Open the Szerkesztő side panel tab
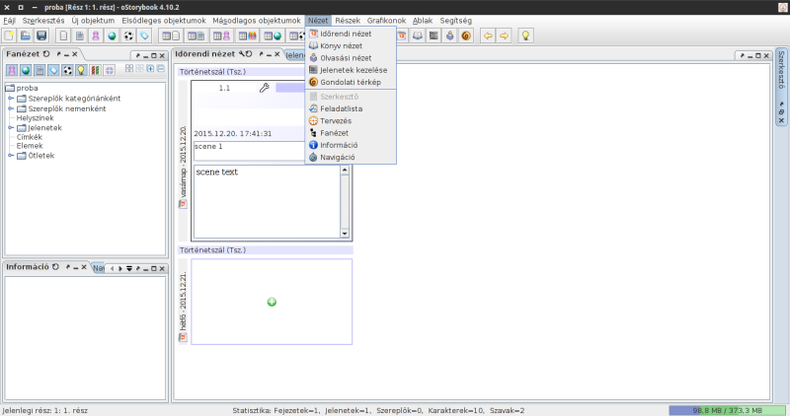Viewport: 790px width, 416px height. 781,70
